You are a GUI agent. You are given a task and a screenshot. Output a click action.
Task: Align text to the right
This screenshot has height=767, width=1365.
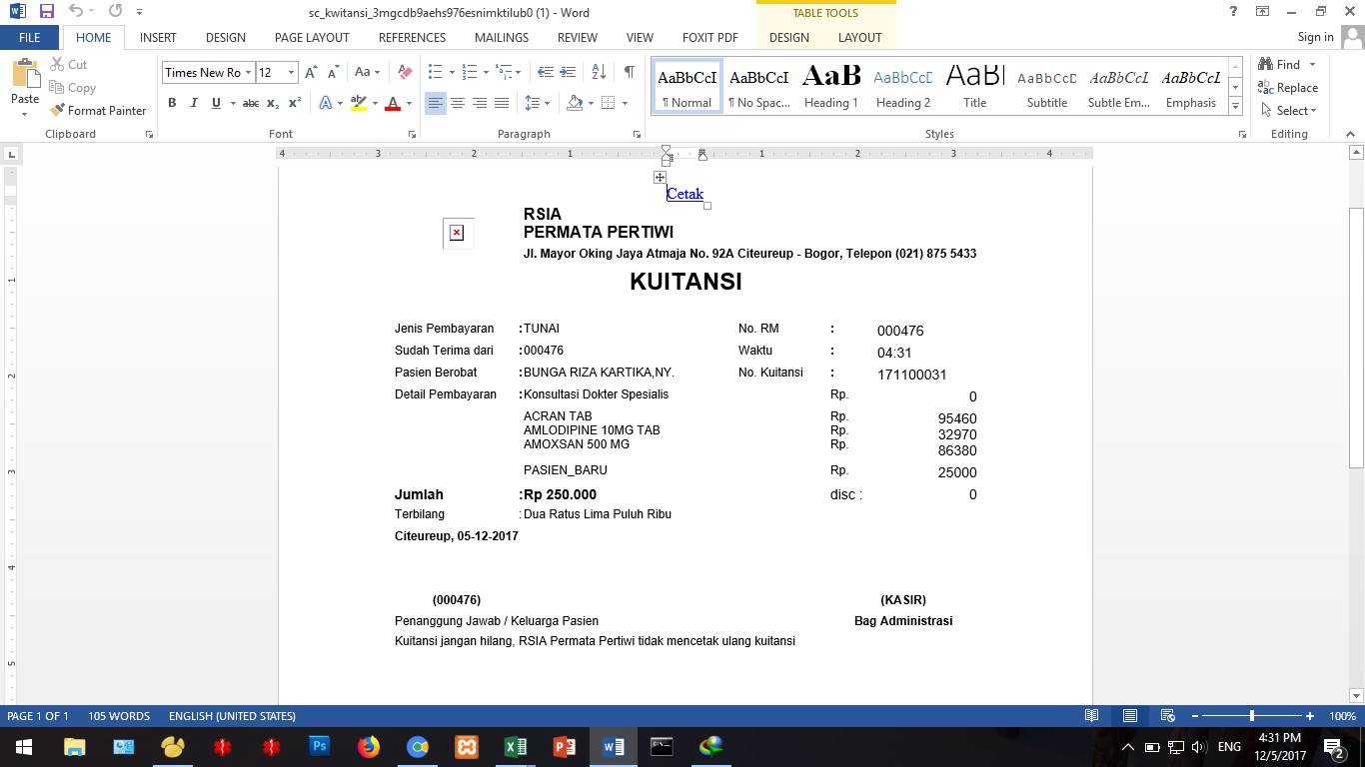[480, 103]
